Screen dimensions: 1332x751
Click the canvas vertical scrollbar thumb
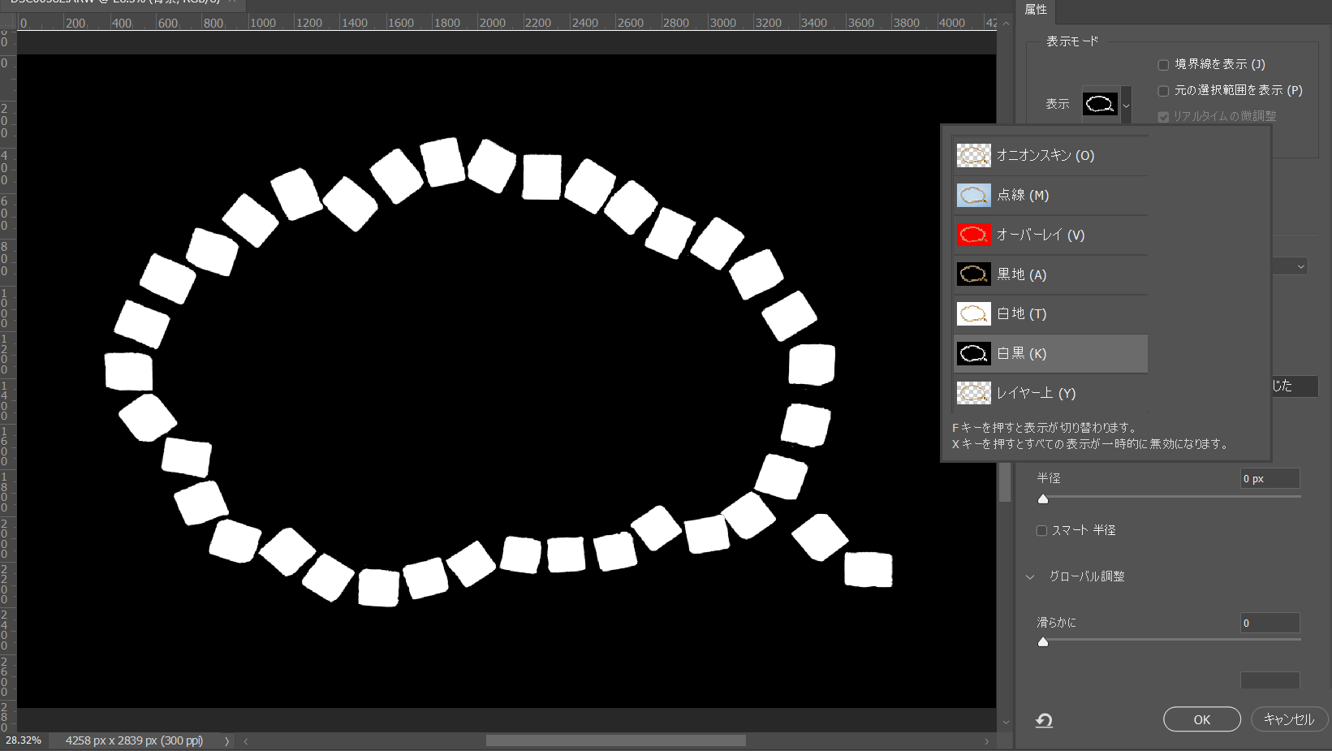coord(1005,482)
